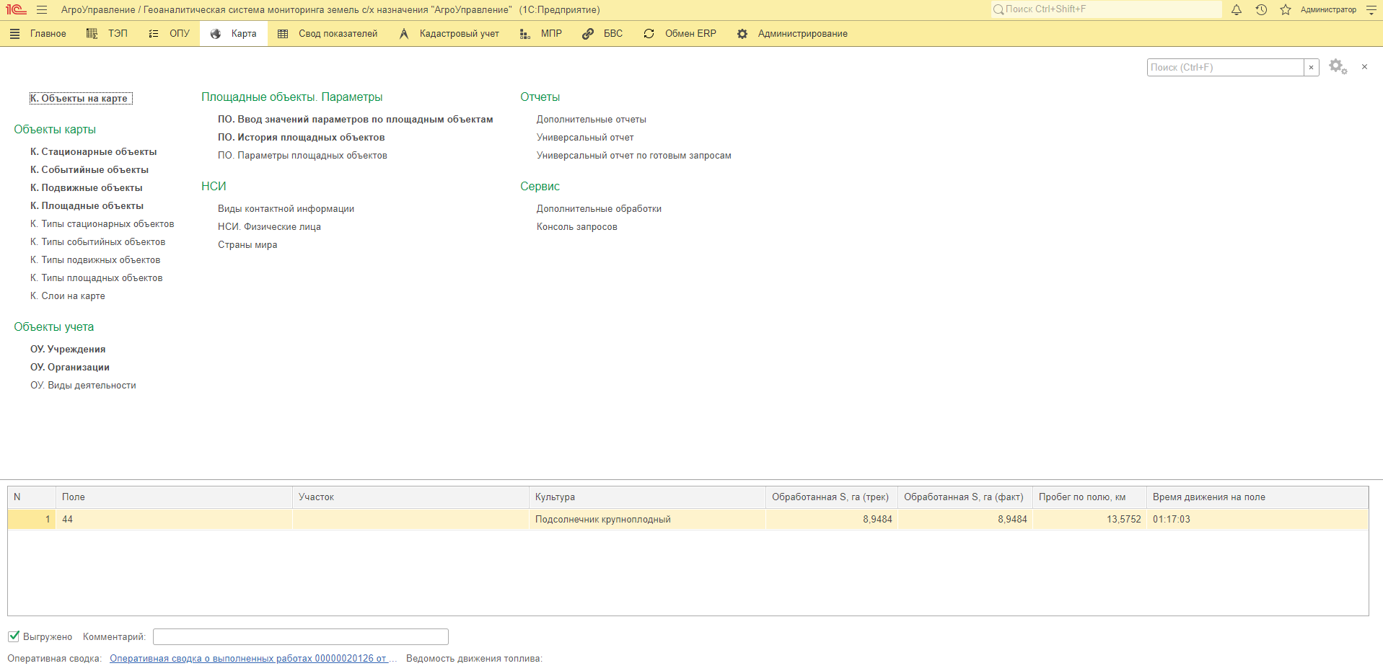The width and height of the screenshot is (1383, 671).
Task: Click the МПР section icon
Action: coord(525,34)
